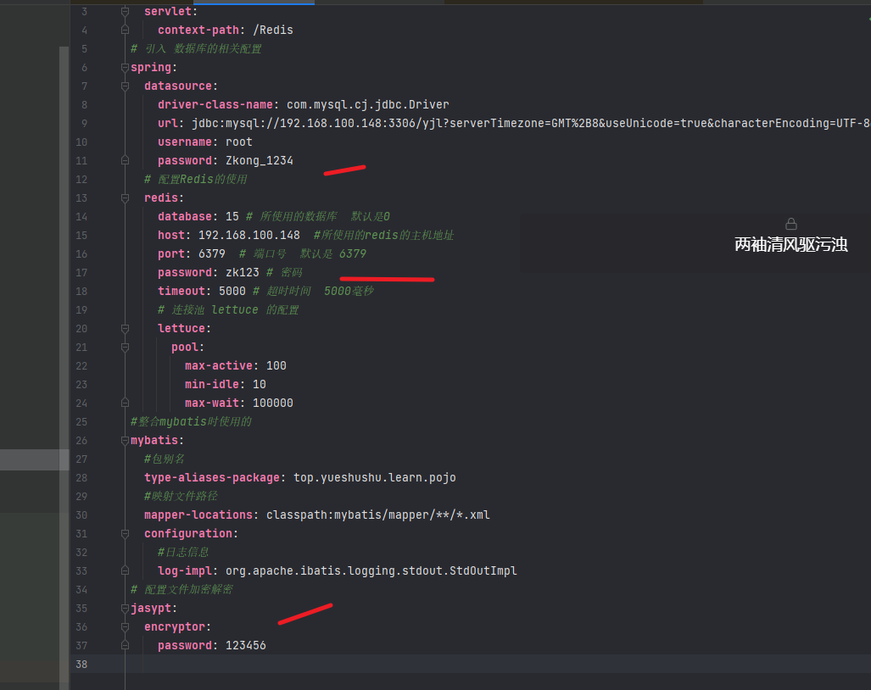
Task: Click the /Redis value
Action: [273, 30]
